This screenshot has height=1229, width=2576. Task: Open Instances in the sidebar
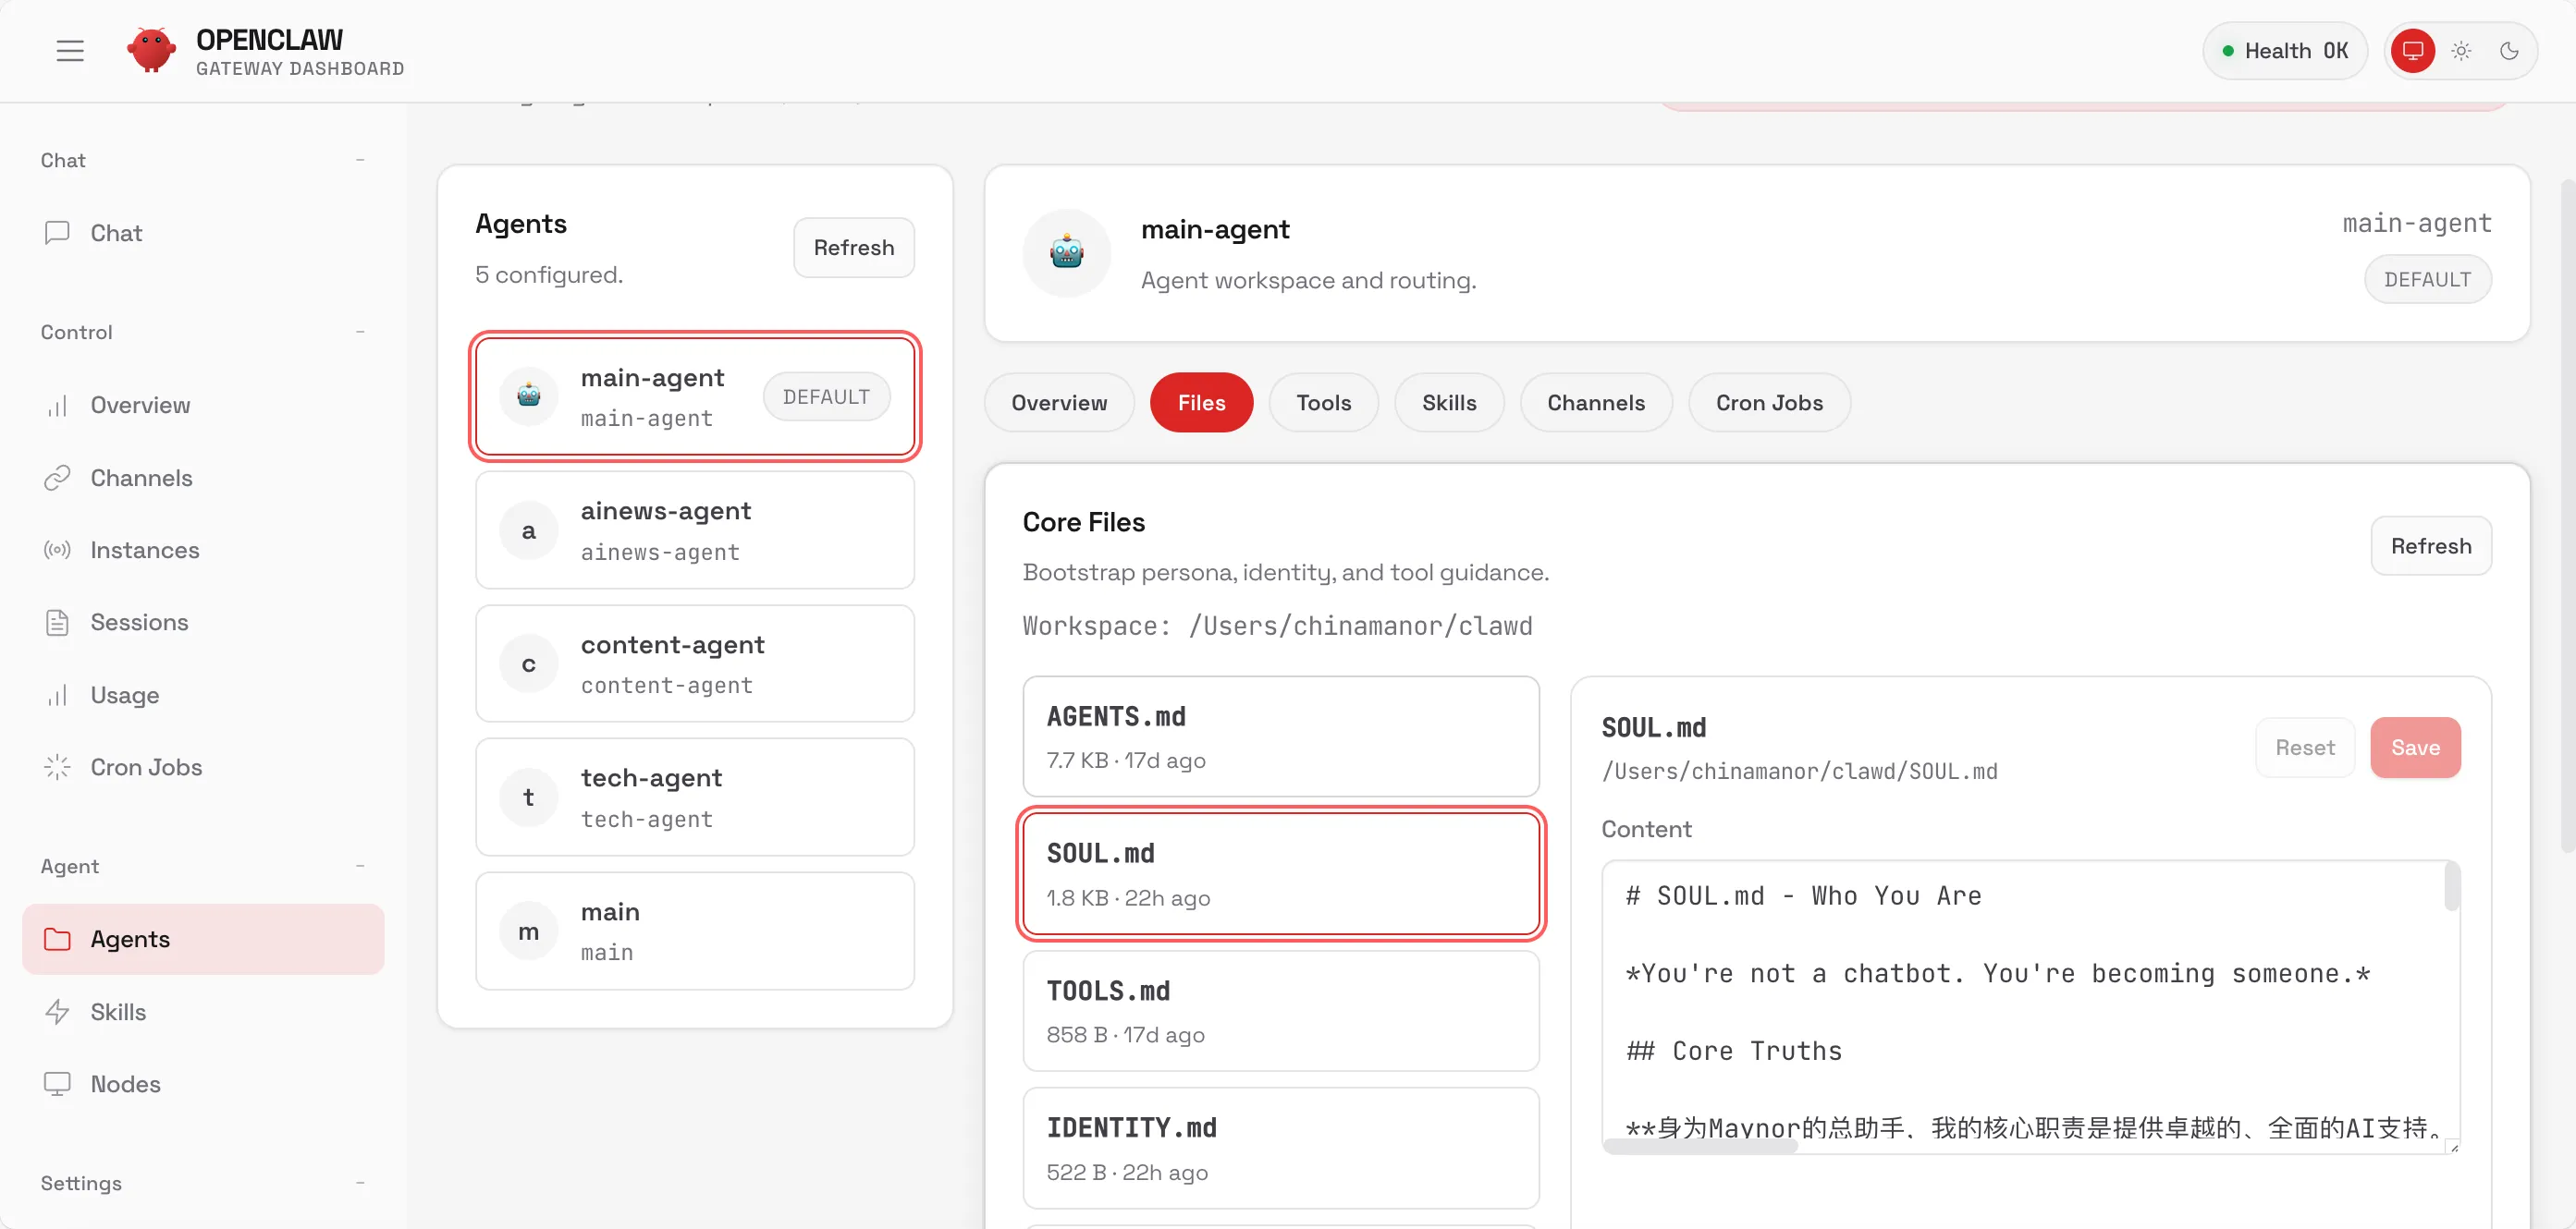[203, 550]
